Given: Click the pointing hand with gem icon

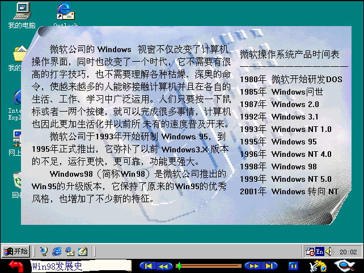Looking at the screenshot, I should coord(318,266).
